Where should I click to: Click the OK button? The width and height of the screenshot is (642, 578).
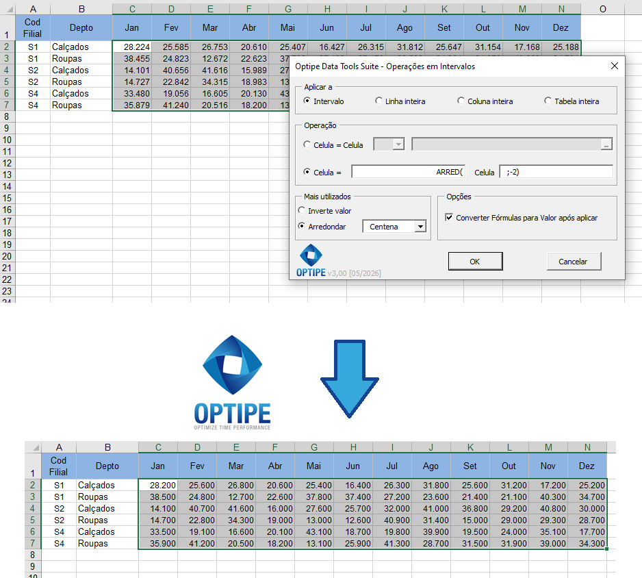pyautogui.click(x=476, y=262)
